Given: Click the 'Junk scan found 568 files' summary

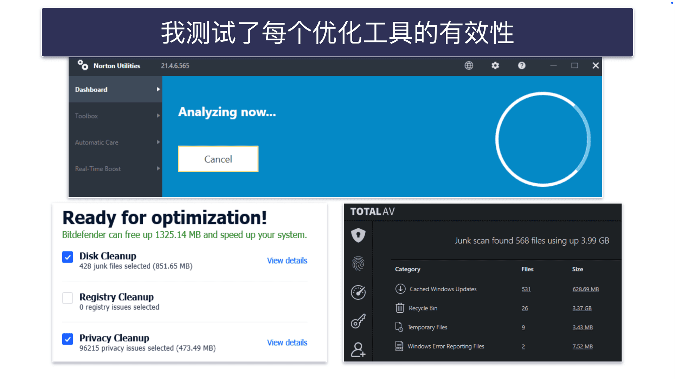Looking at the screenshot, I should click(532, 241).
